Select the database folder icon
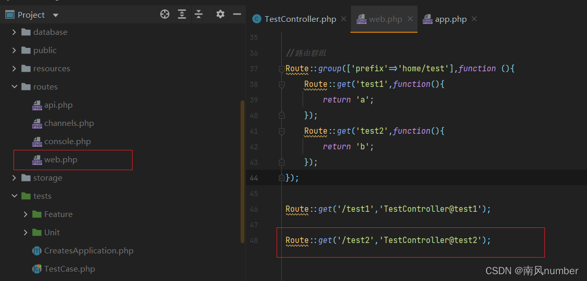This screenshot has width=587, height=281. pos(26,32)
